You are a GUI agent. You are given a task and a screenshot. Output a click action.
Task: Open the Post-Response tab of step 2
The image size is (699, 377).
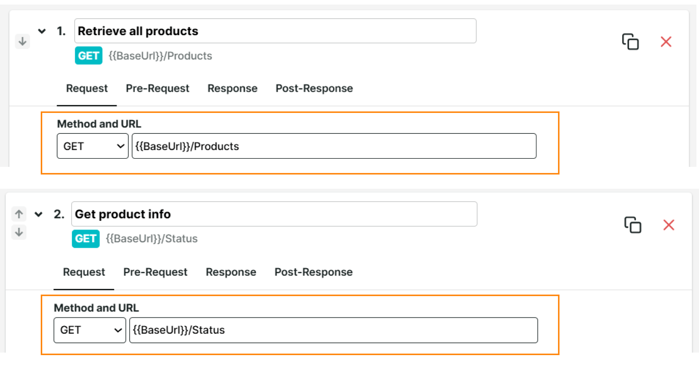313,272
